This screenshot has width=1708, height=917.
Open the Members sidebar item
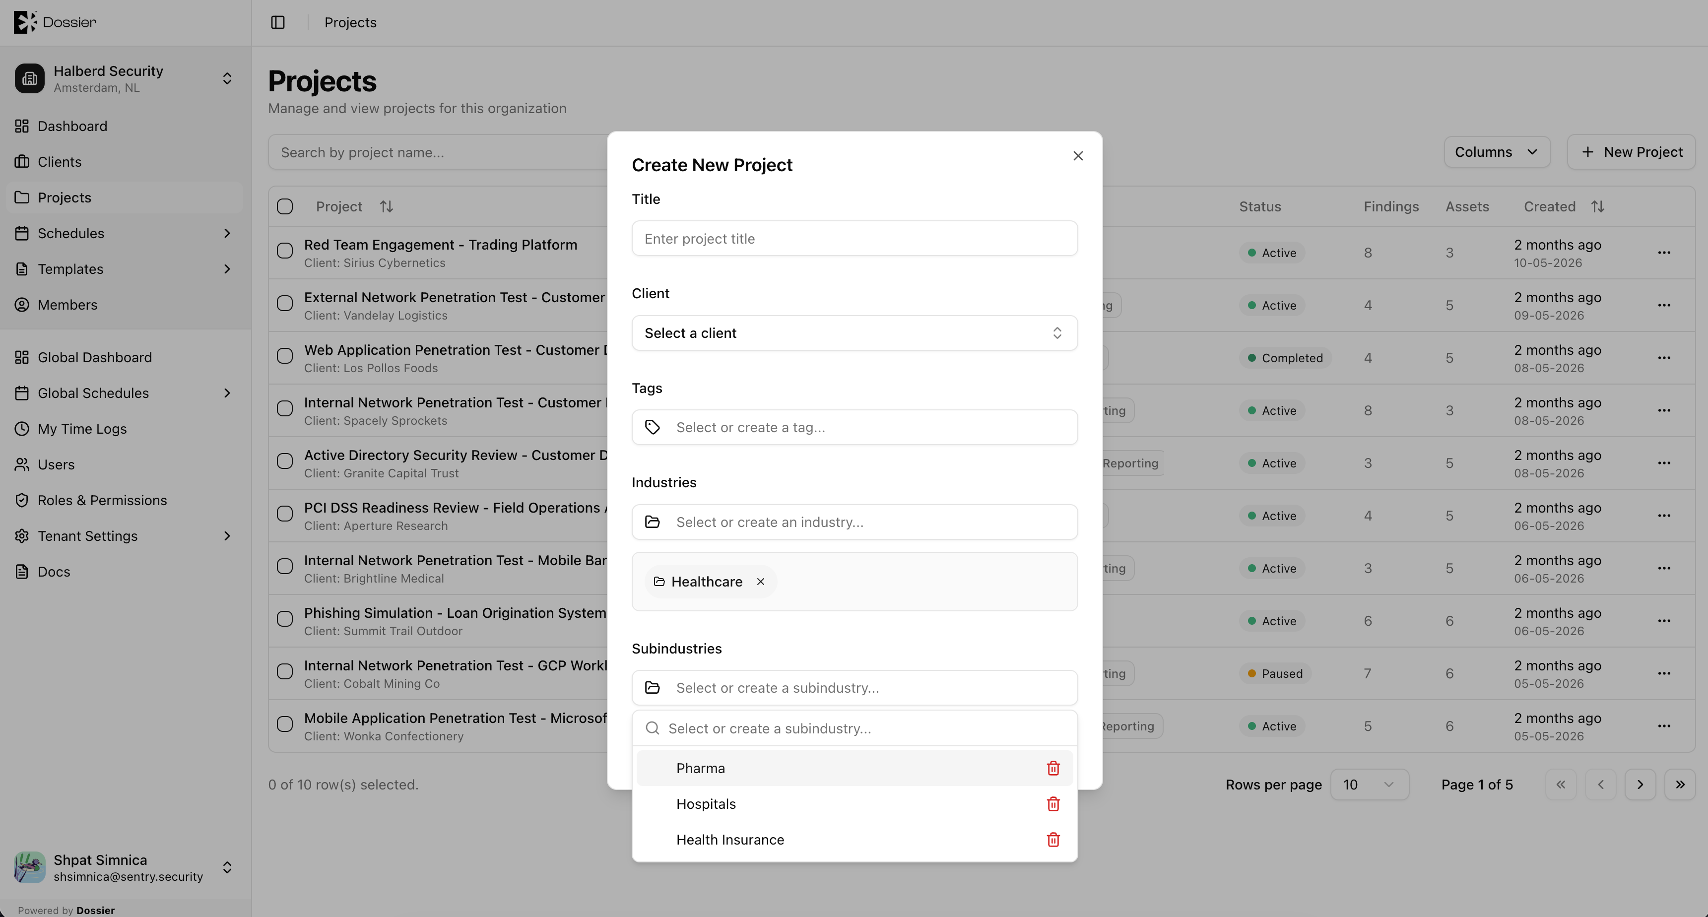click(x=125, y=305)
